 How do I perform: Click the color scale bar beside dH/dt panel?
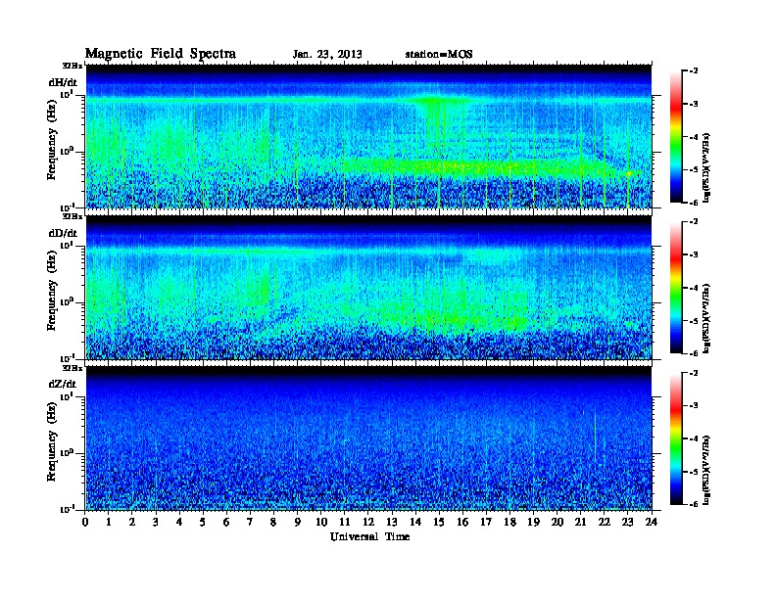[676, 136]
